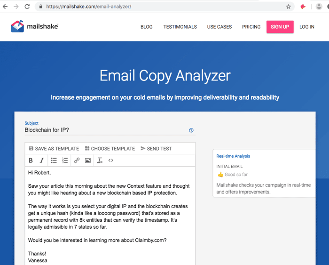Screen dimensions: 329x265
Task: Open Choose Template option
Action: coord(110,149)
